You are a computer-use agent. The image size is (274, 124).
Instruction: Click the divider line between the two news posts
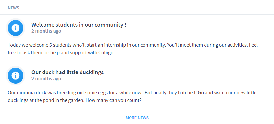(137, 62)
